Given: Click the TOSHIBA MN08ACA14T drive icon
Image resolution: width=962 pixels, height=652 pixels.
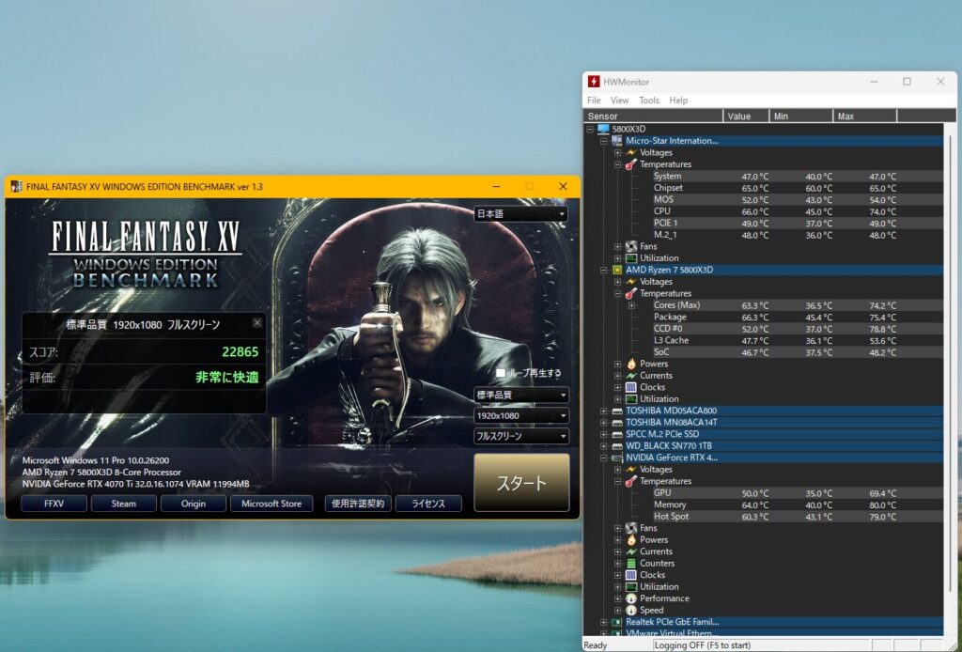Looking at the screenshot, I should tap(617, 423).
